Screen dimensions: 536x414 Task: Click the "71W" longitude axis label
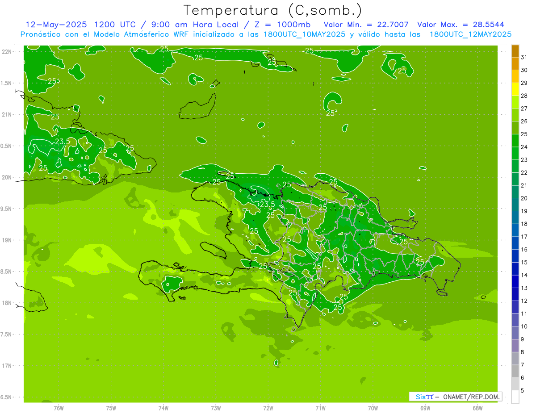[x=320, y=408]
